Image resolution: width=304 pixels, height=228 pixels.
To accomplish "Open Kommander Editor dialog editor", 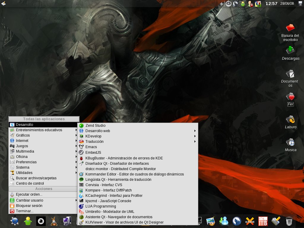I will click(x=138, y=174).
